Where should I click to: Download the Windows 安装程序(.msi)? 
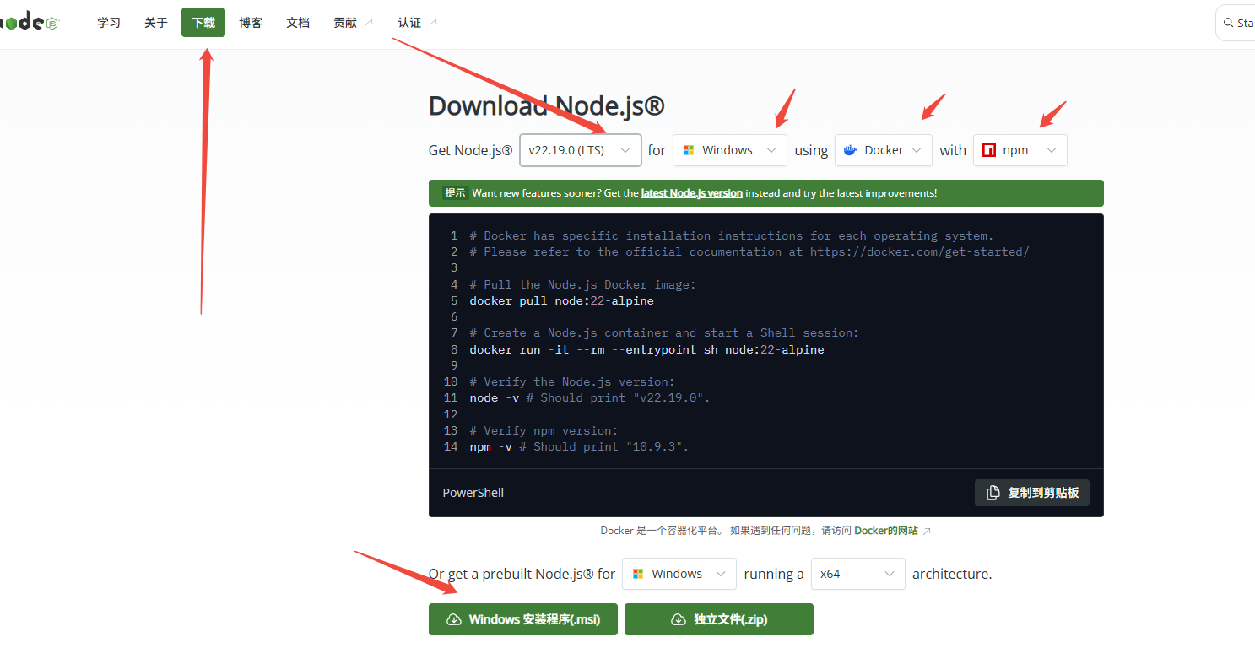point(523,619)
